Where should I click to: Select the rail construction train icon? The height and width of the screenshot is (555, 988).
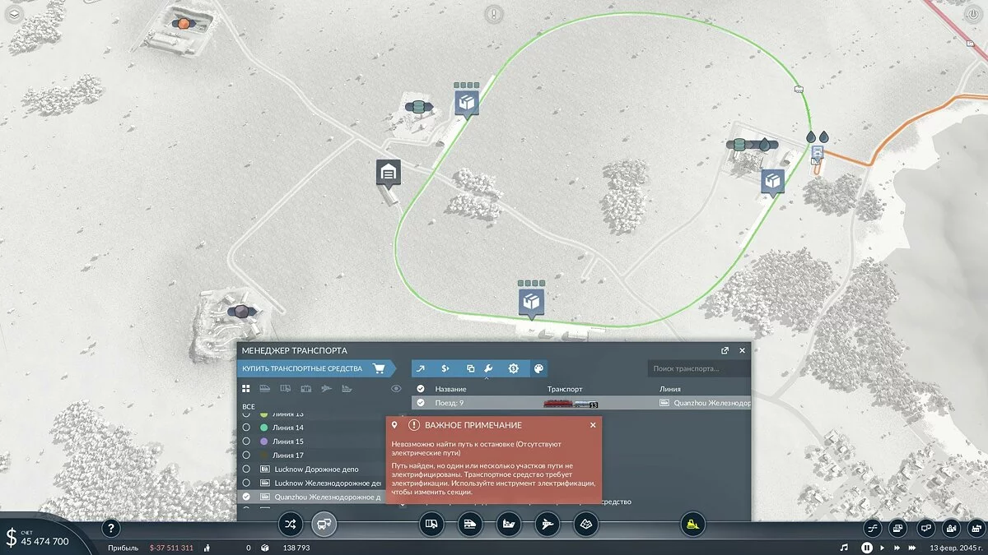[x=469, y=524]
